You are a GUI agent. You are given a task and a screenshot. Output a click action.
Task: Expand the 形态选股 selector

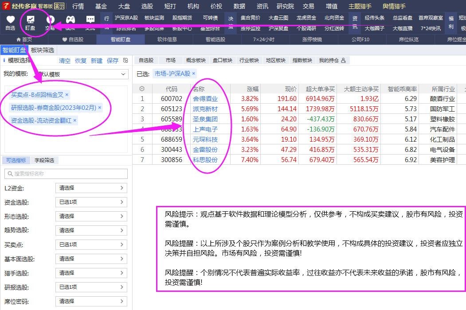pyautogui.click(x=91, y=216)
